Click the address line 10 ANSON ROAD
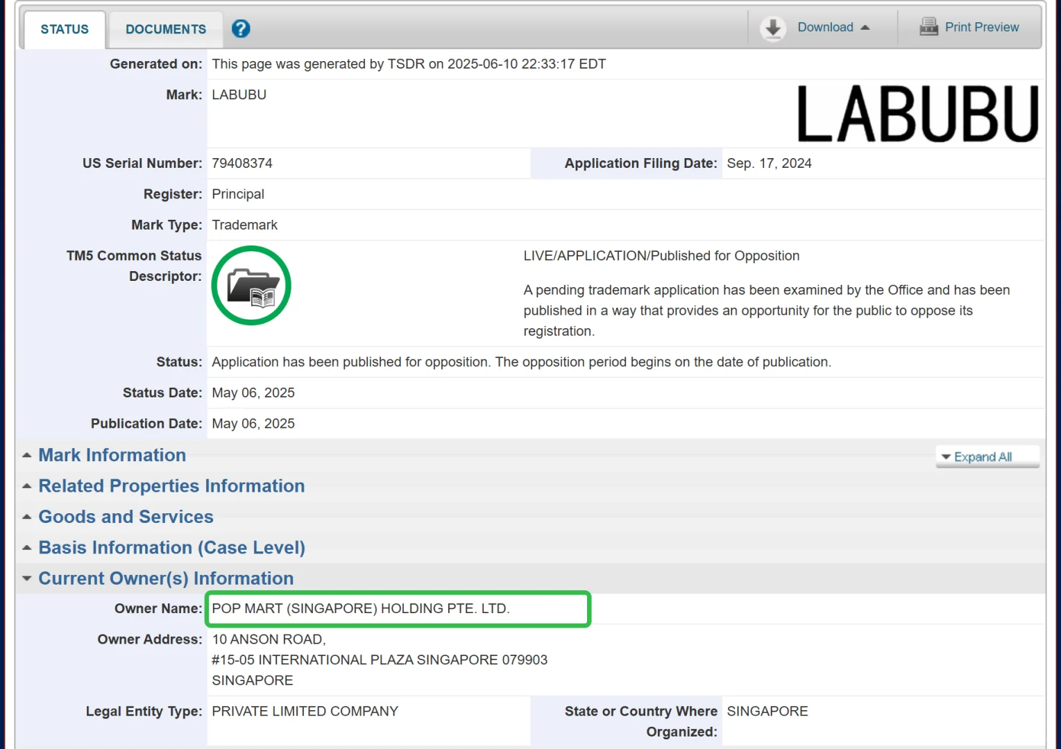 pos(269,639)
